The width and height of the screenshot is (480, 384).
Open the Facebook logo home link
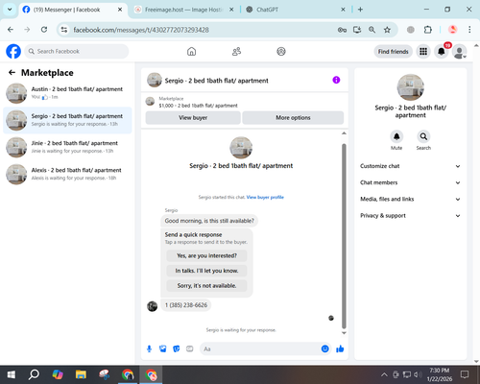[x=13, y=51]
